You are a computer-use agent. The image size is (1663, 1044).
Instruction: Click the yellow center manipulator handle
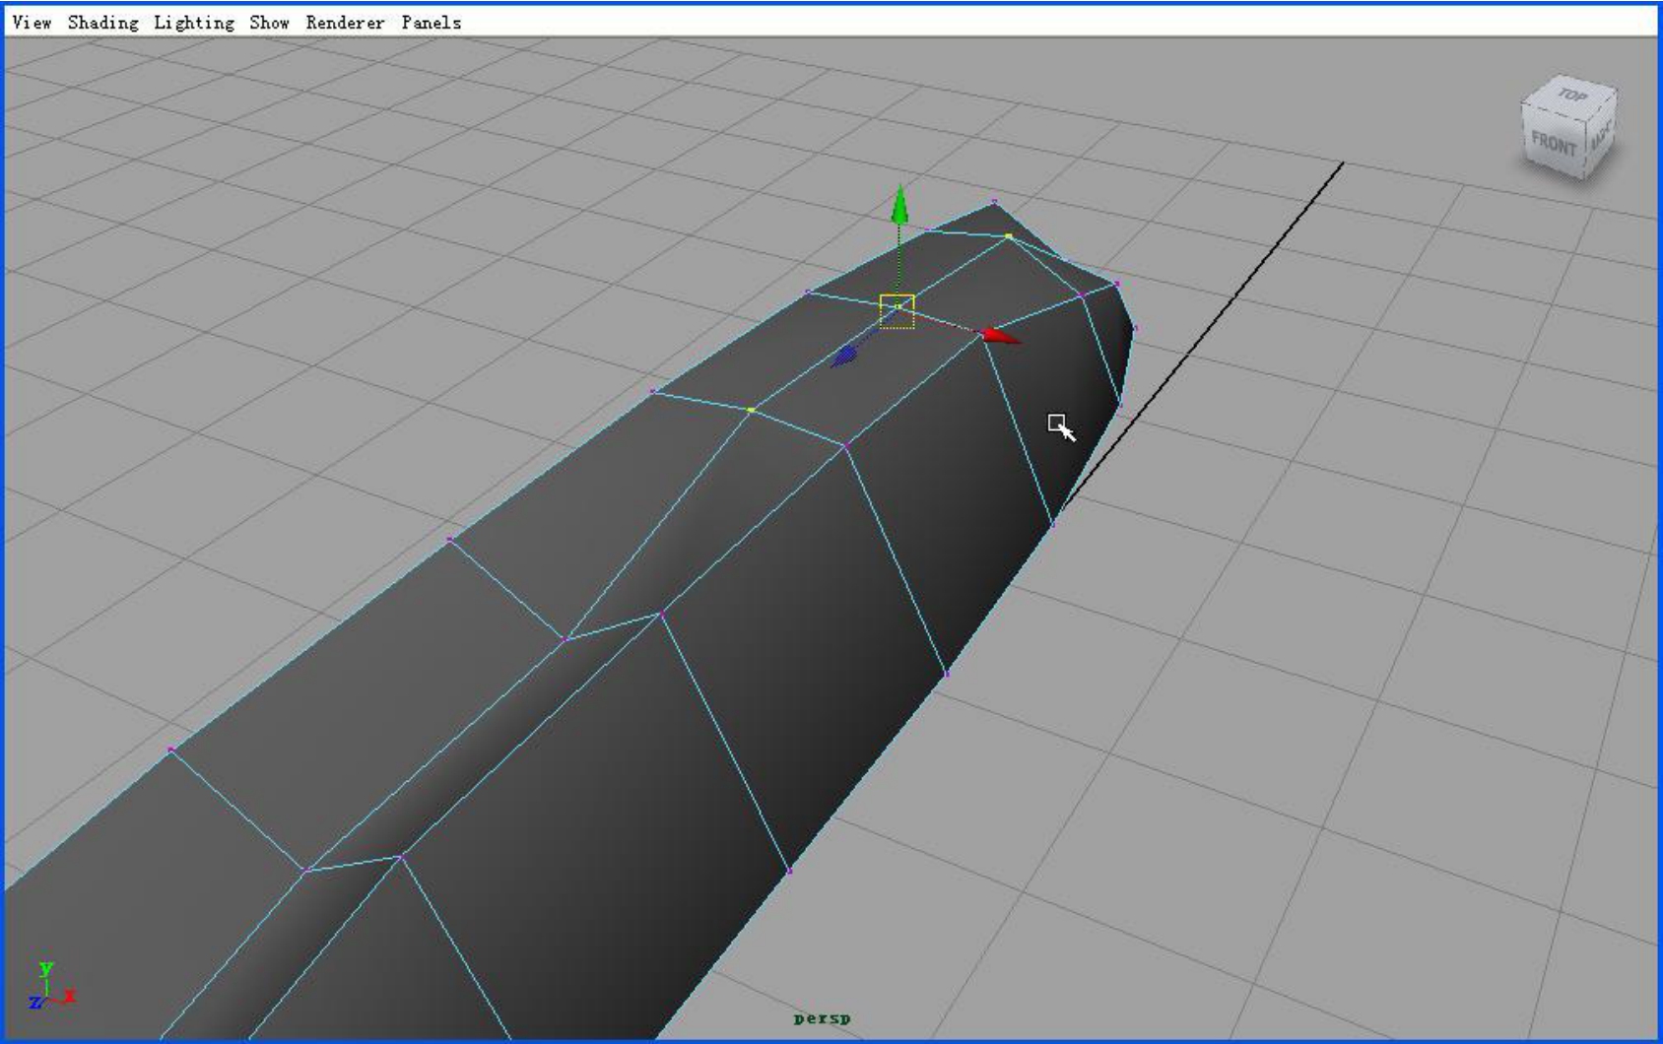click(x=898, y=311)
